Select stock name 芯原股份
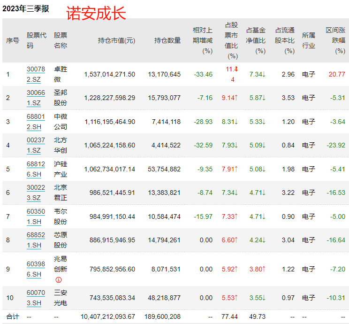349x324 pixels. pos(61,240)
